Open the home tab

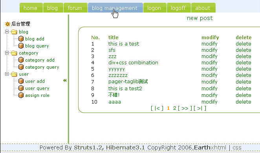pyautogui.click(x=31, y=8)
